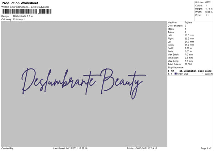This screenshot has width=214, height=151.
Task: Click the Production Worksheet title
Action: click(25, 3)
